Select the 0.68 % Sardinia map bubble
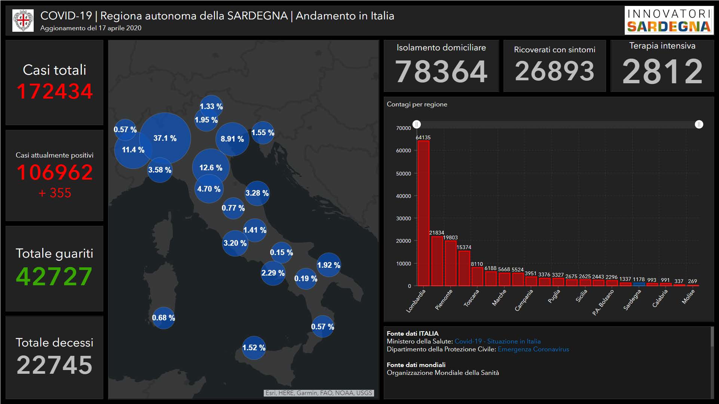Viewport: 719px width, 404px height. click(163, 318)
